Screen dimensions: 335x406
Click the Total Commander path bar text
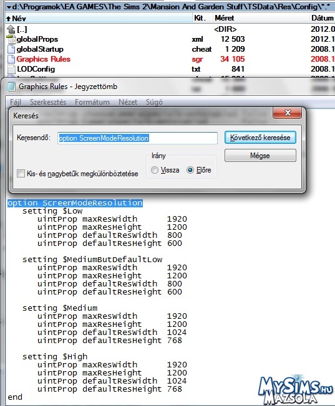point(171,6)
